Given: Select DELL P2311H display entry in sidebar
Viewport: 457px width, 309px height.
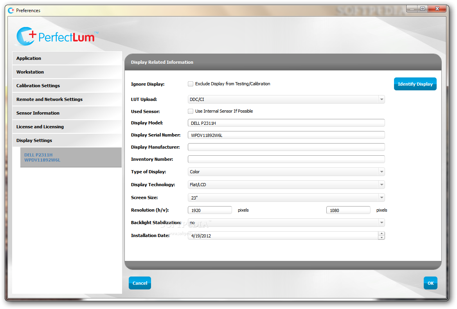Looking at the screenshot, I should point(71,157).
